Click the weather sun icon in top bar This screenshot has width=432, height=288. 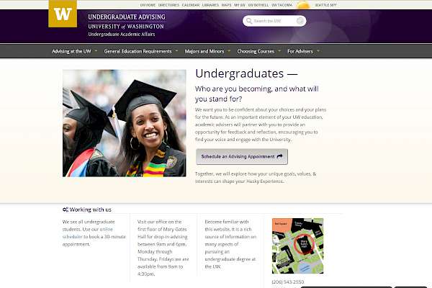click(x=303, y=6)
